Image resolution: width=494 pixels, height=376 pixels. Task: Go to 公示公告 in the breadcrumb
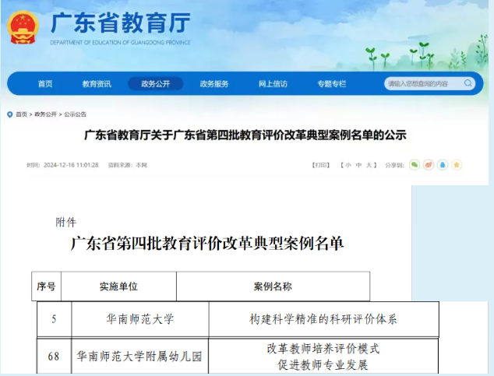(75, 114)
